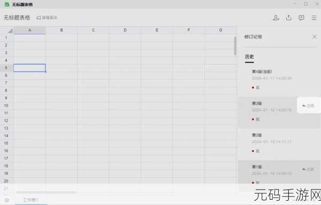Select row 1 header
The image size is (321, 205).
[6, 37]
